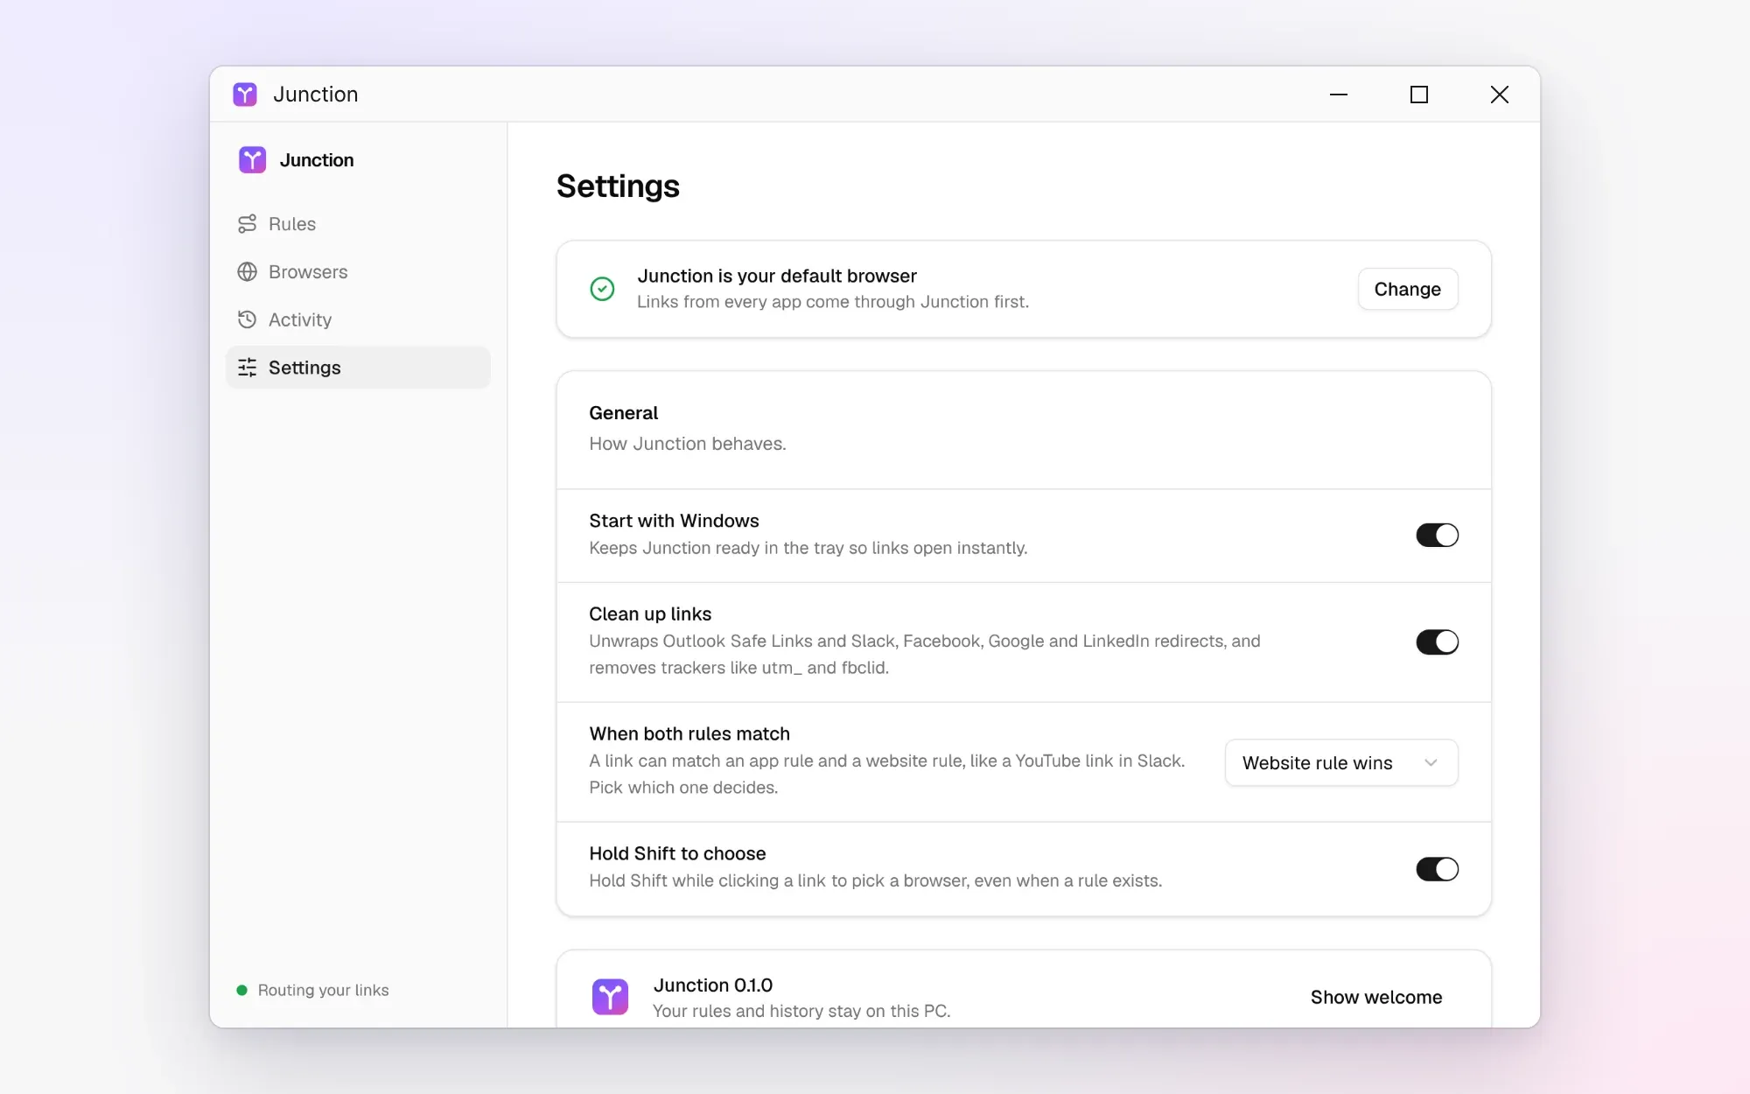Image resolution: width=1750 pixels, height=1094 pixels.
Task: Go to the Rules page
Action: point(358,224)
